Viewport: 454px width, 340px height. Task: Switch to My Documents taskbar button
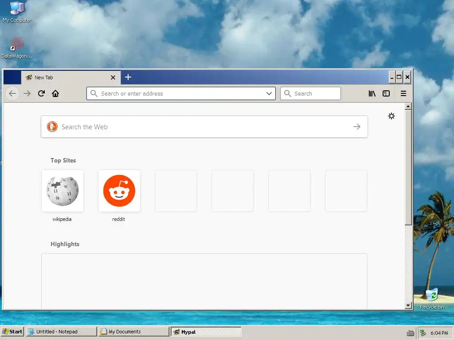tap(133, 332)
